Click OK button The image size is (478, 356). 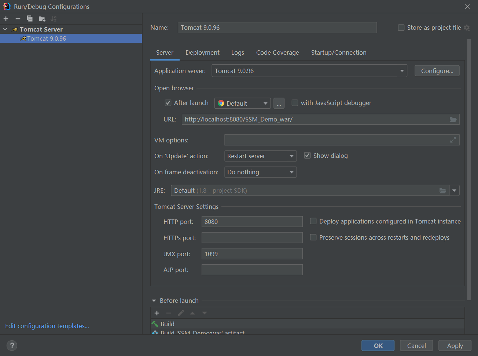(378, 346)
